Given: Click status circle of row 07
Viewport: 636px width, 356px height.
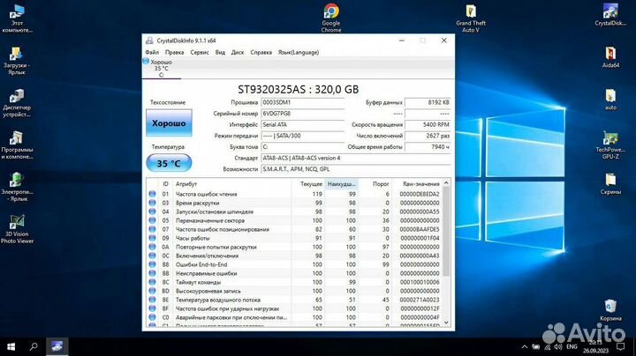Looking at the screenshot, I should point(152,229).
